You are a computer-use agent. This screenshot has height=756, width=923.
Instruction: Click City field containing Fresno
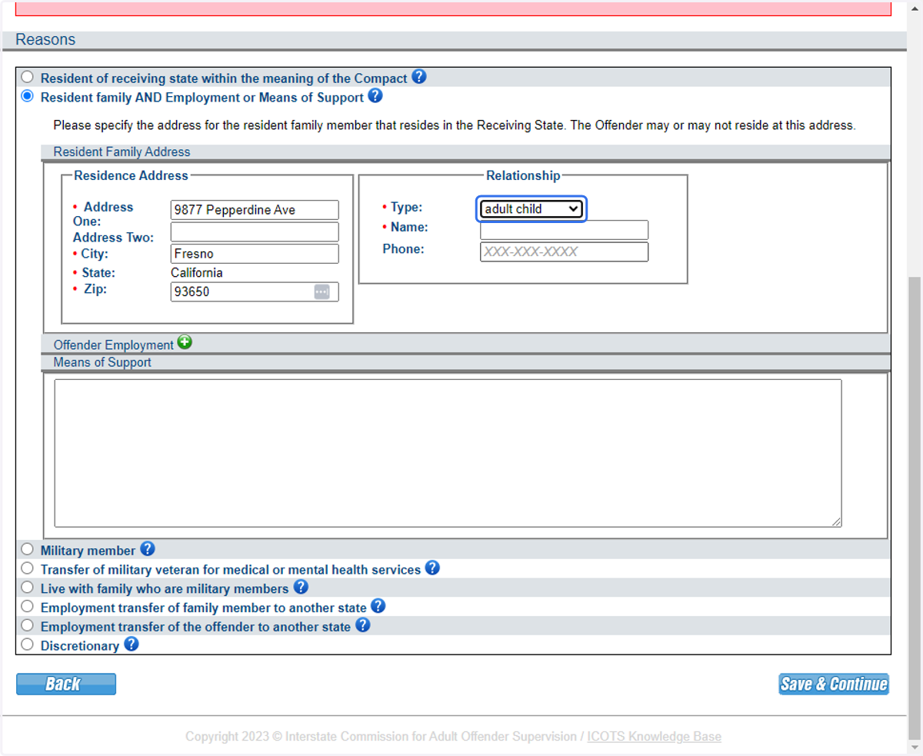255,254
